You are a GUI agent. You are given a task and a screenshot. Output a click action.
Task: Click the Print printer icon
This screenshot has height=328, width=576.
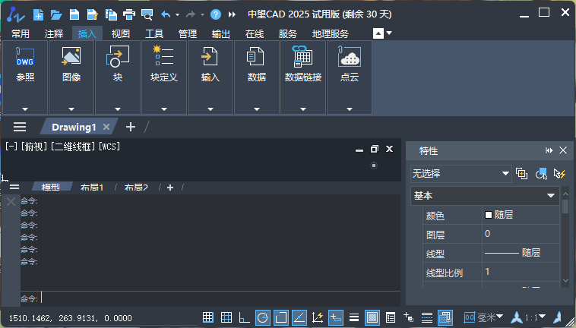coord(129,14)
